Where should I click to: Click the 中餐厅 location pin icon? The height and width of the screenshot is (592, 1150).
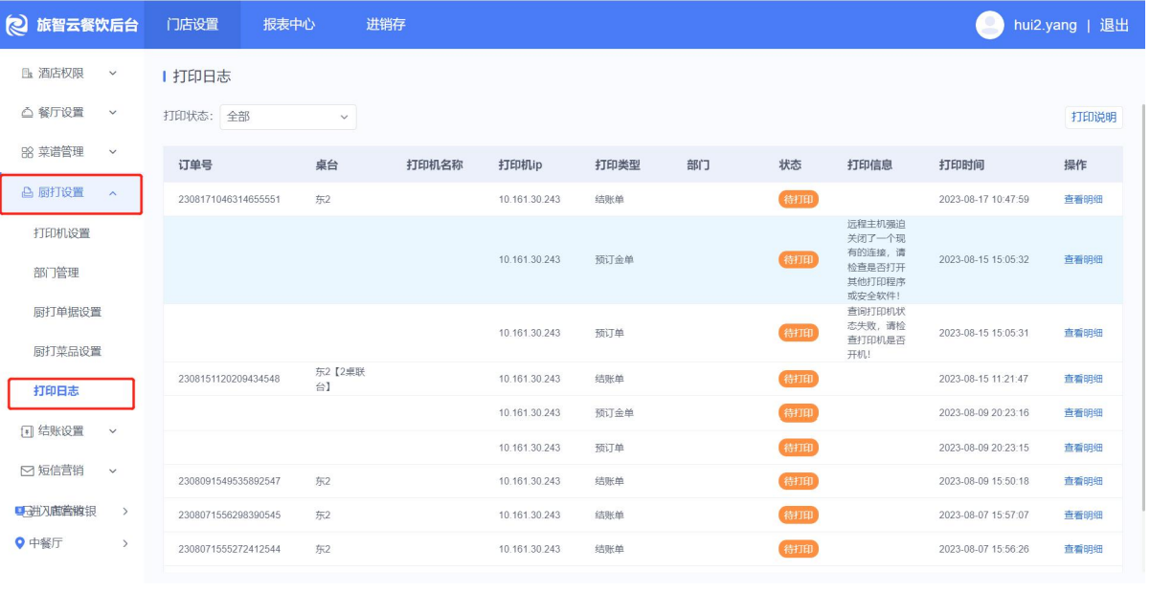point(20,543)
